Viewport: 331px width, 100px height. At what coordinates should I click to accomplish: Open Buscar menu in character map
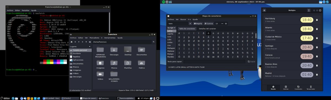[x=183, y=20]
